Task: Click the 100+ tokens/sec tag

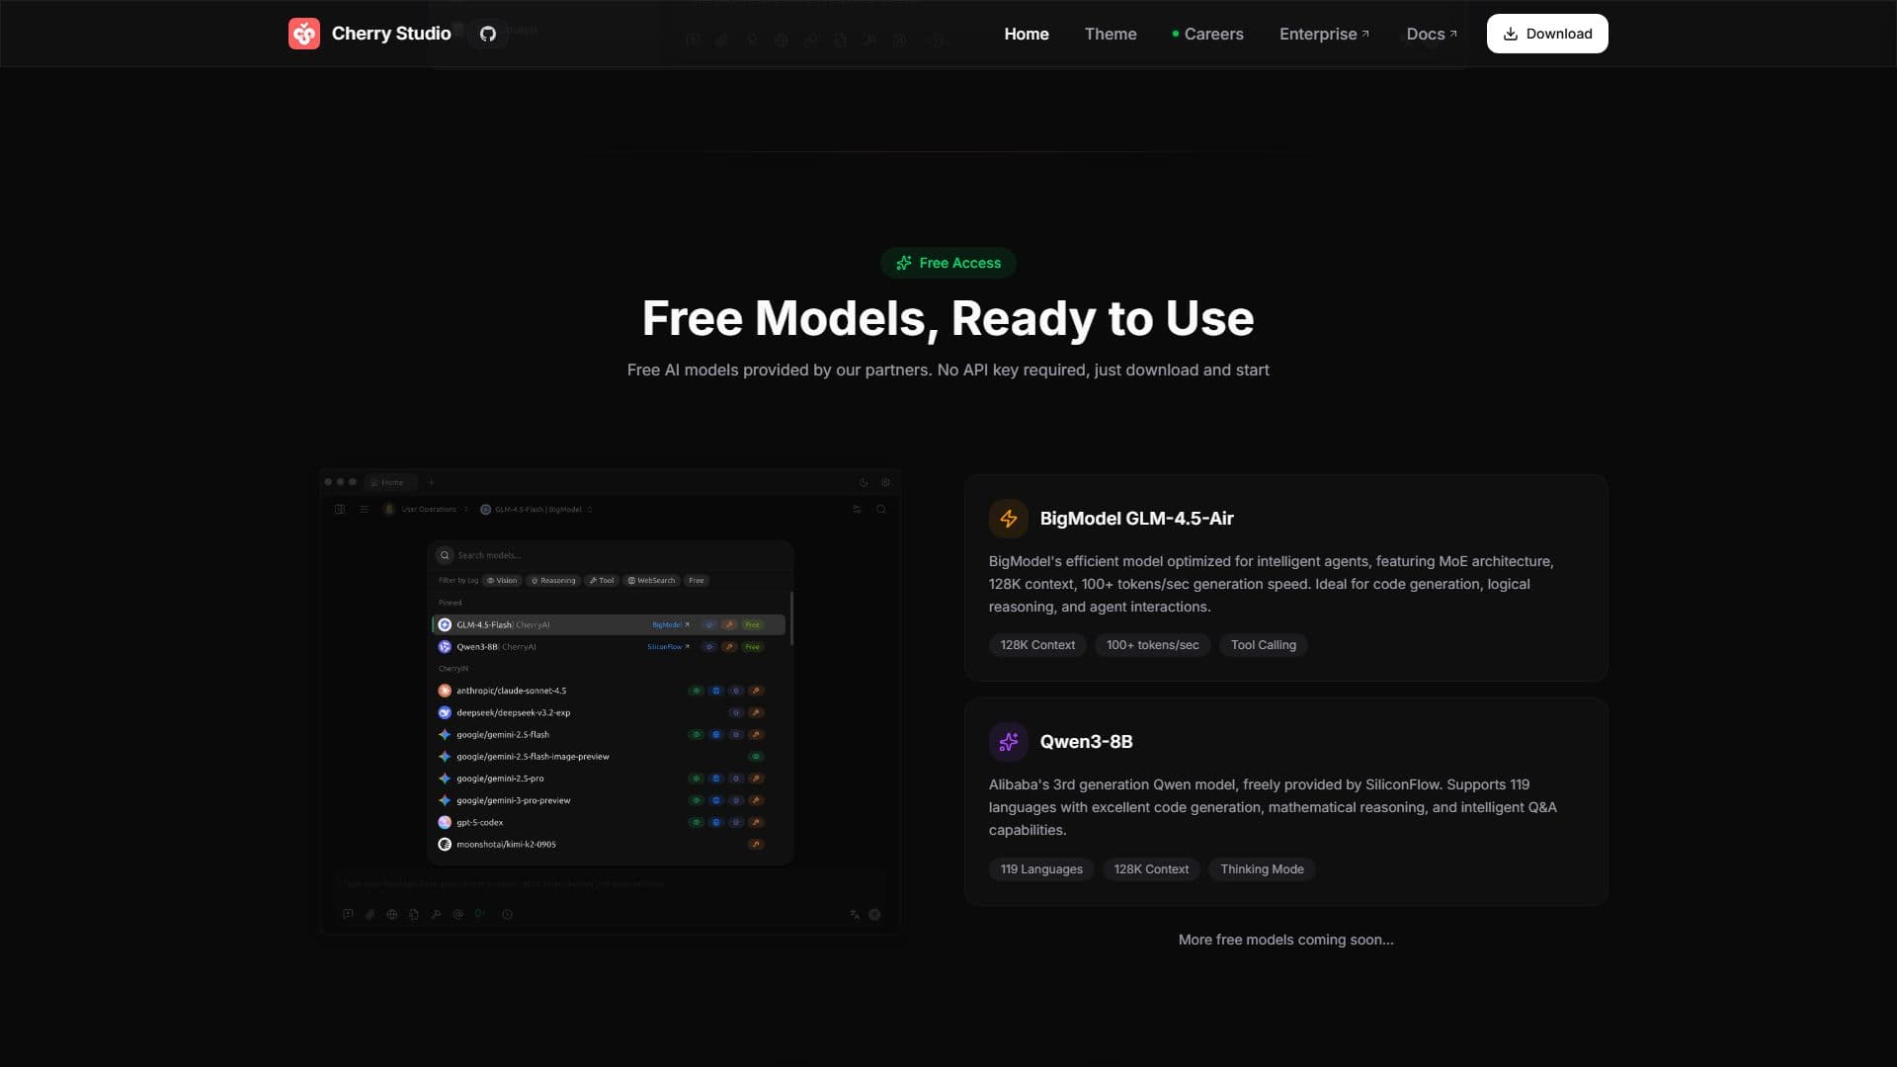Action: coord(1152,645)
